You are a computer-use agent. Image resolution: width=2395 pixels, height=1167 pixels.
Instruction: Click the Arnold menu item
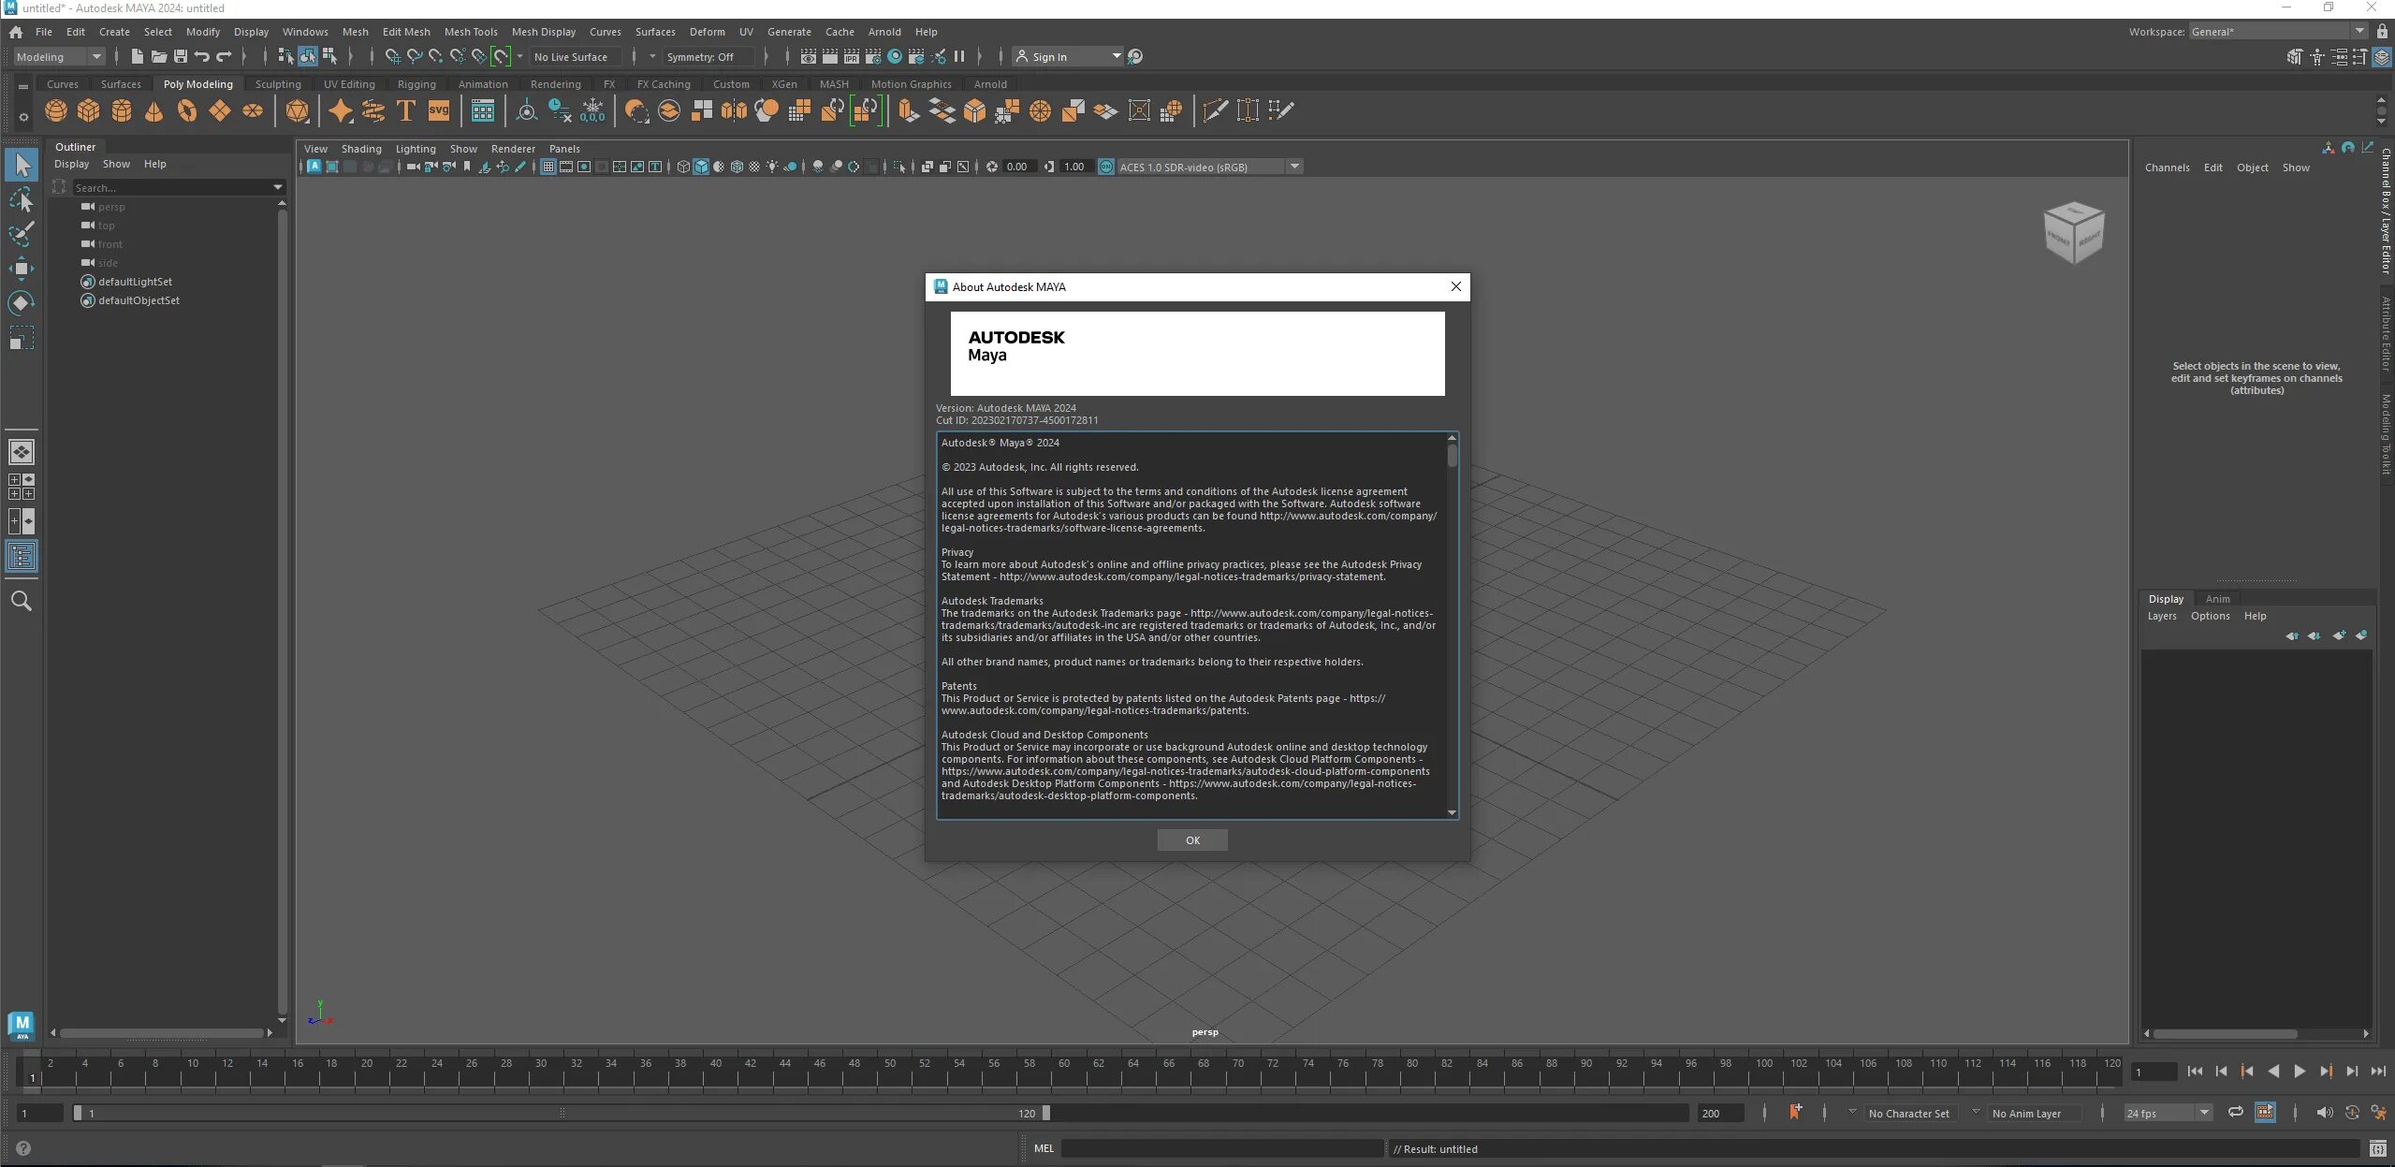[x=884, y=31]
